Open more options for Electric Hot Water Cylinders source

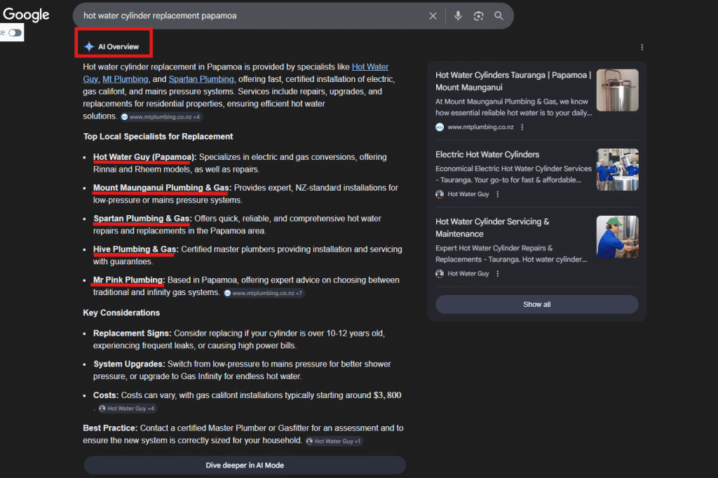(498, 194)
